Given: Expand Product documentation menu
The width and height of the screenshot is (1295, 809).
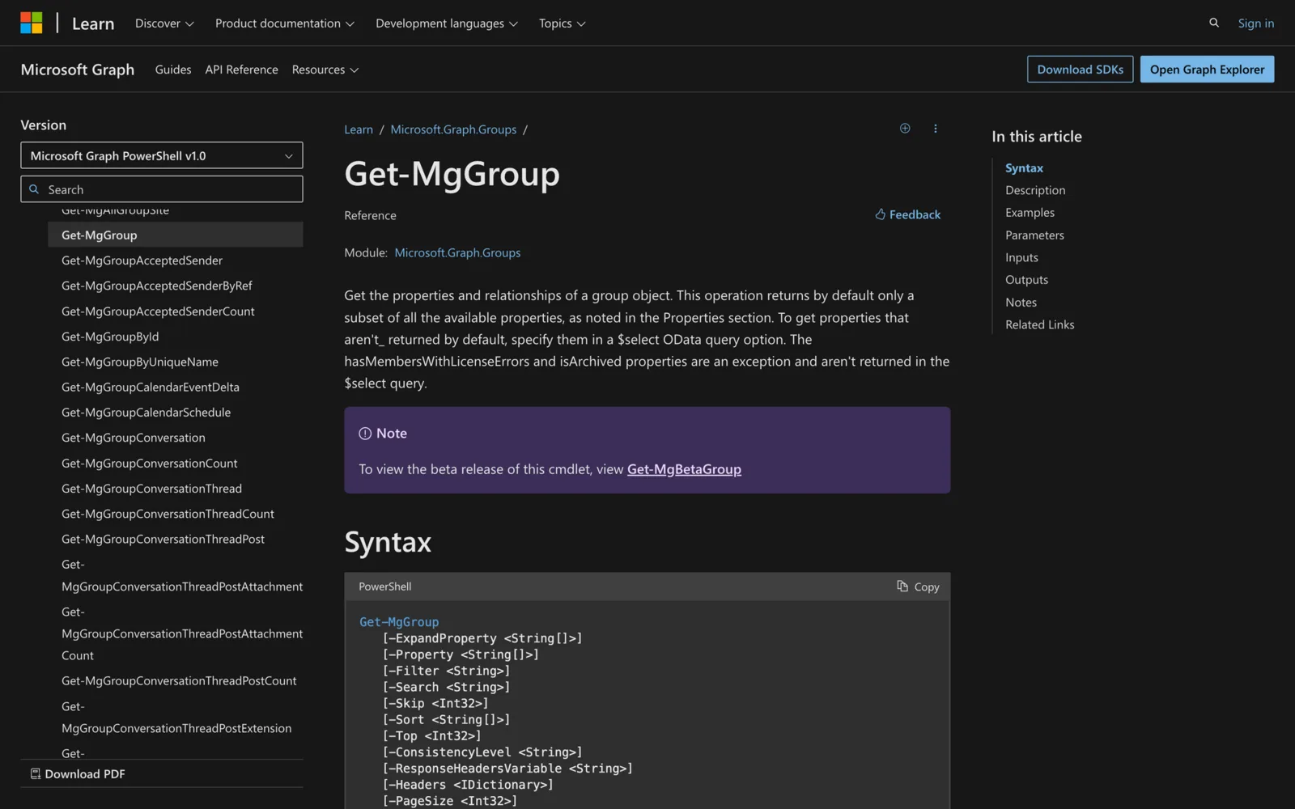Looking at the screenshot, I should 285,23.
